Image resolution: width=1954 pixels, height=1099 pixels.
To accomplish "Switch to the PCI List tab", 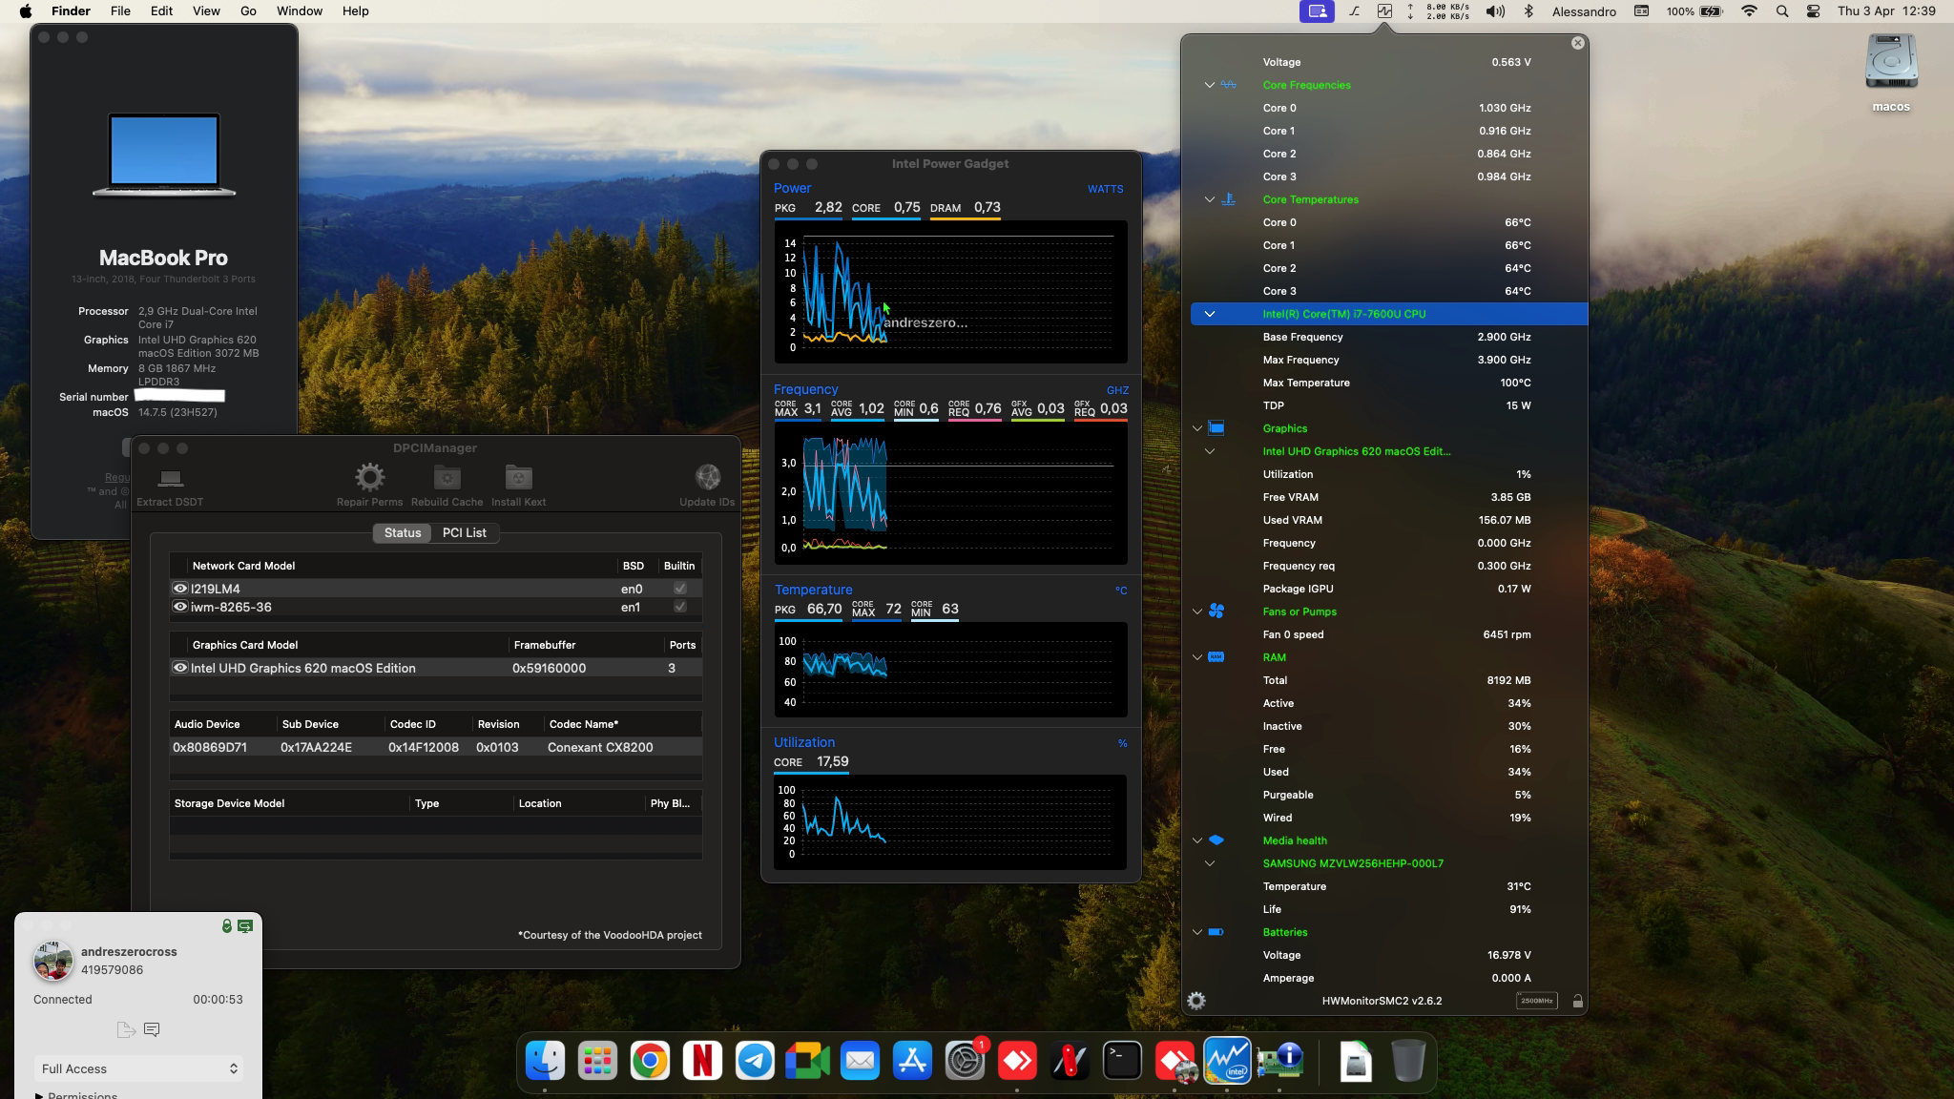I will [x=465, y=532].
